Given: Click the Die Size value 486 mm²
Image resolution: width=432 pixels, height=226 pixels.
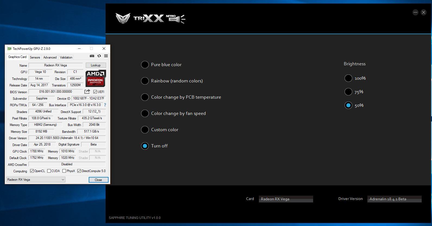Looking at the screenshot, I should pyautogui.click(x=75, y=79).
